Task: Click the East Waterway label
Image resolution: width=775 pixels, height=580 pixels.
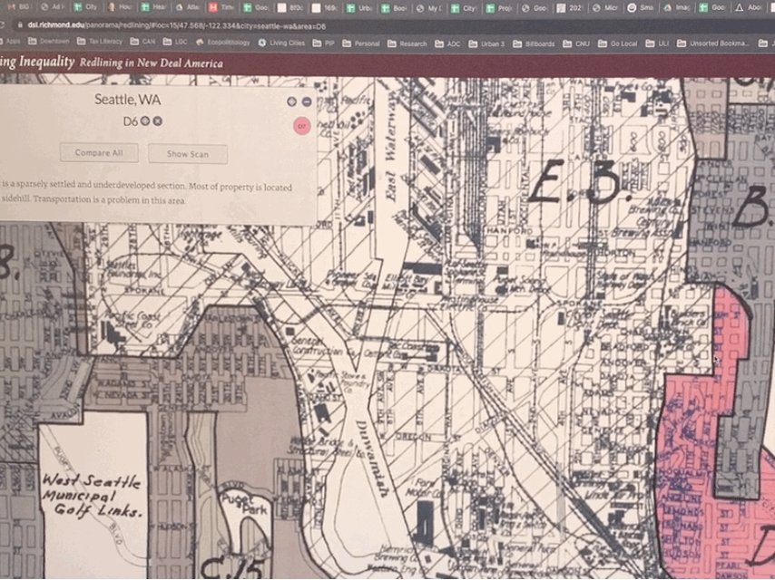Action: click(x=393, y=148)
